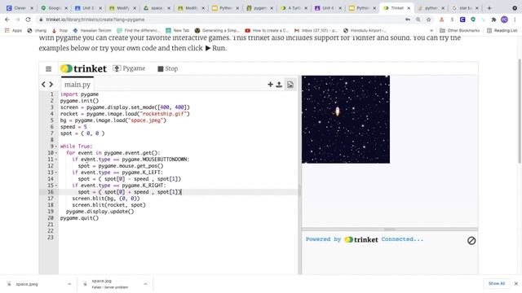The height and width of the screenshot is (293, 522).
Task: Open the trinket hamburger menu
Action: click(x=48, y=68)
